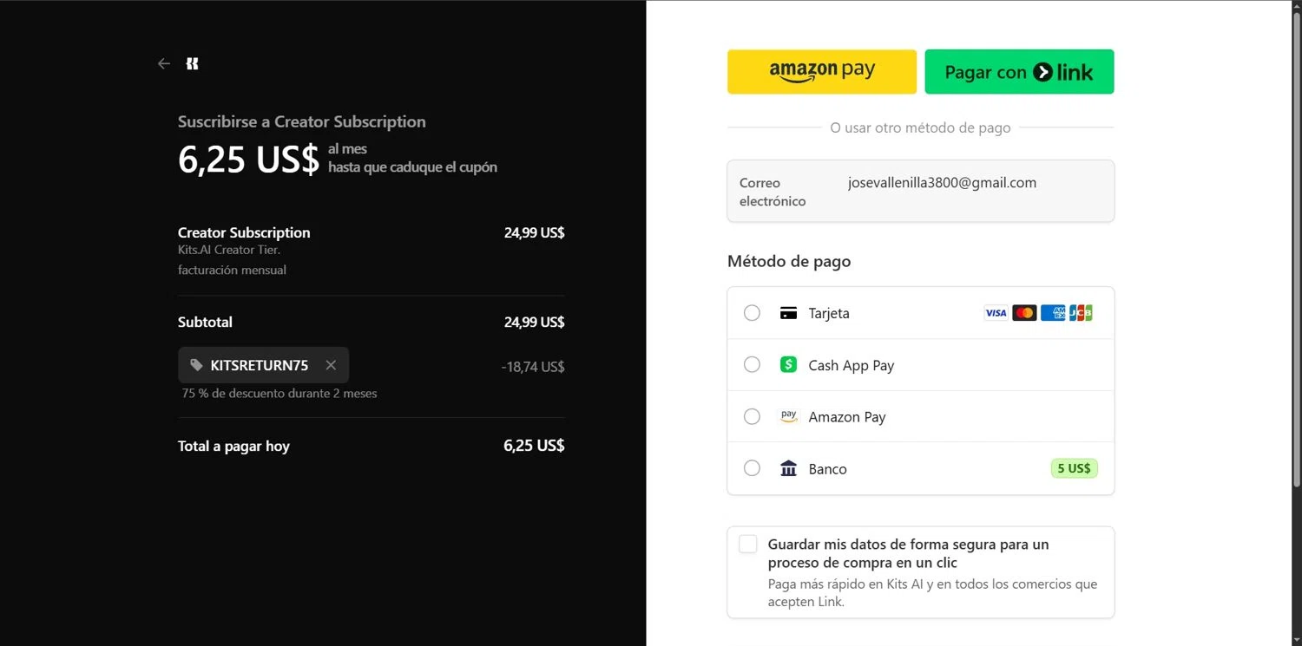Click the Mastercard logo
This screenshot has height=646, width=1302.
1024,313
